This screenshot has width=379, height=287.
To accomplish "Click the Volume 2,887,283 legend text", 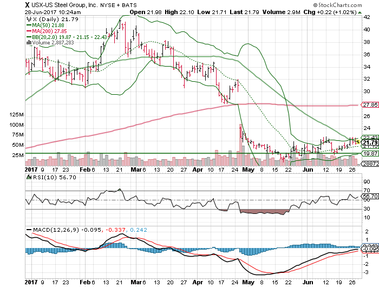I will pos(53,43).
